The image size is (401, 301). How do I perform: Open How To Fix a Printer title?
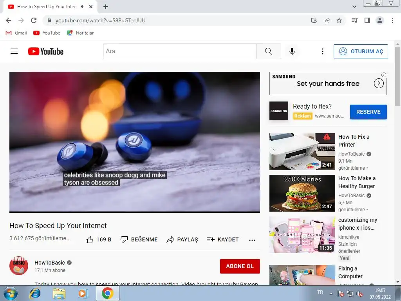354,141
